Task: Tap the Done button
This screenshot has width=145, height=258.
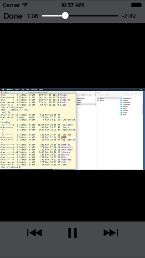Action: [13, 16]
